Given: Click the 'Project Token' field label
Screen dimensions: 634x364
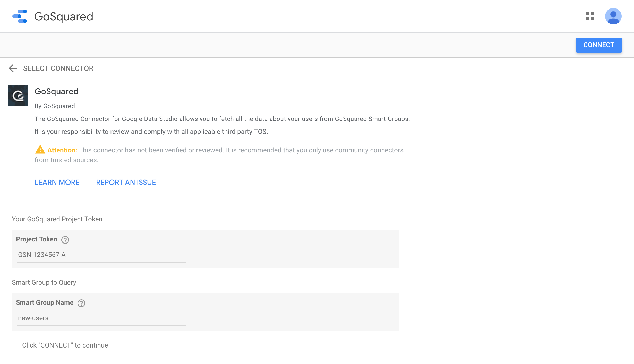Looking at the screenshot, I should 37,239.
